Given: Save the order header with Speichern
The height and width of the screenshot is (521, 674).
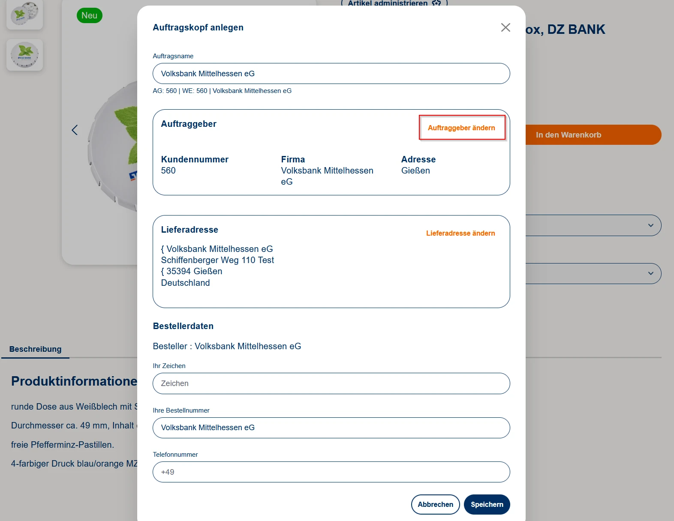Looking at the screenshot, I should pyautogui.click(x=487, y=504).
